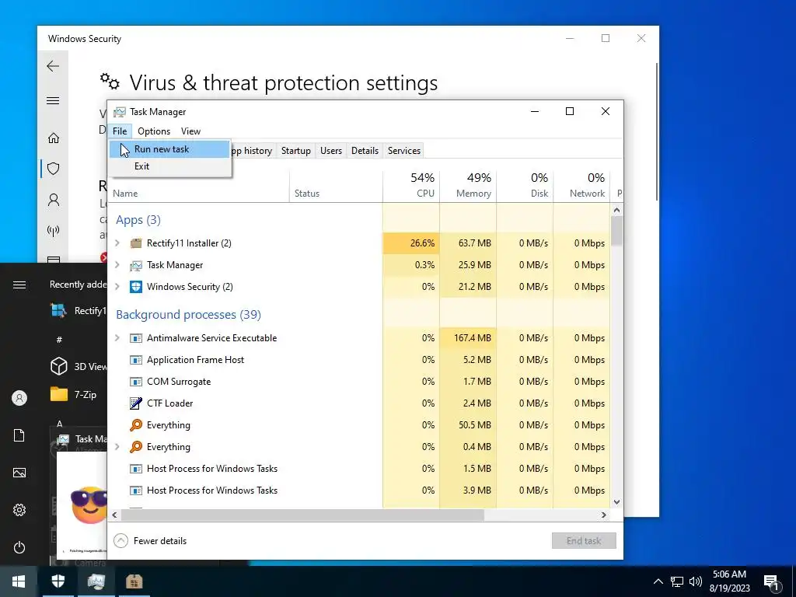
Task: Select Run new task in File menu
Action: (169, 149)
